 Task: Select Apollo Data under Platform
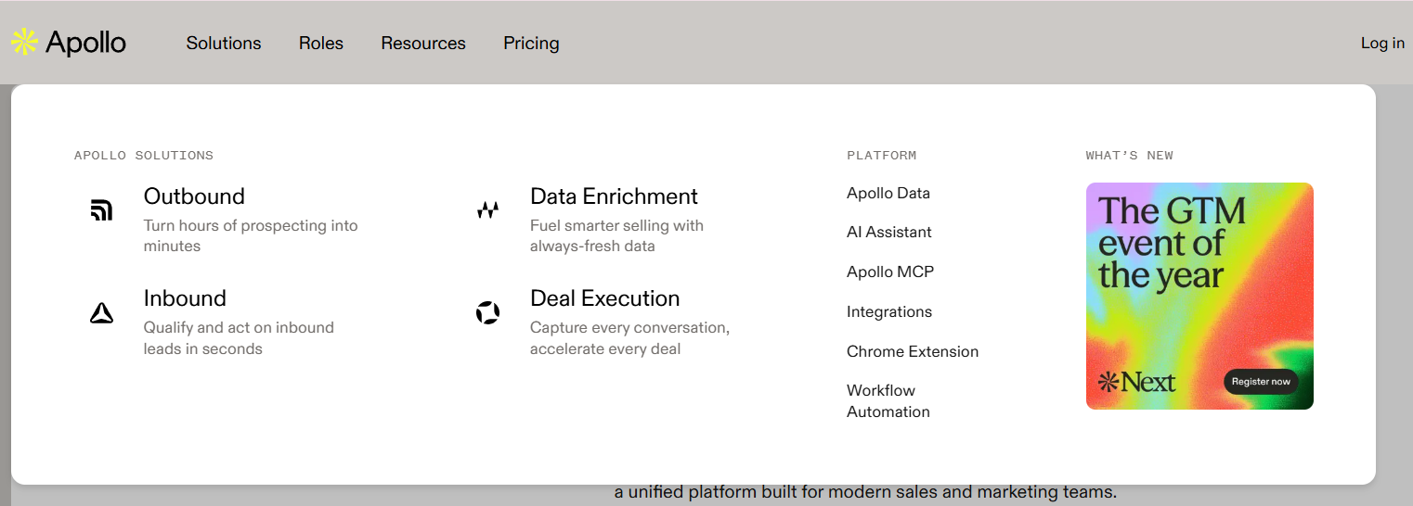(888, 193)
